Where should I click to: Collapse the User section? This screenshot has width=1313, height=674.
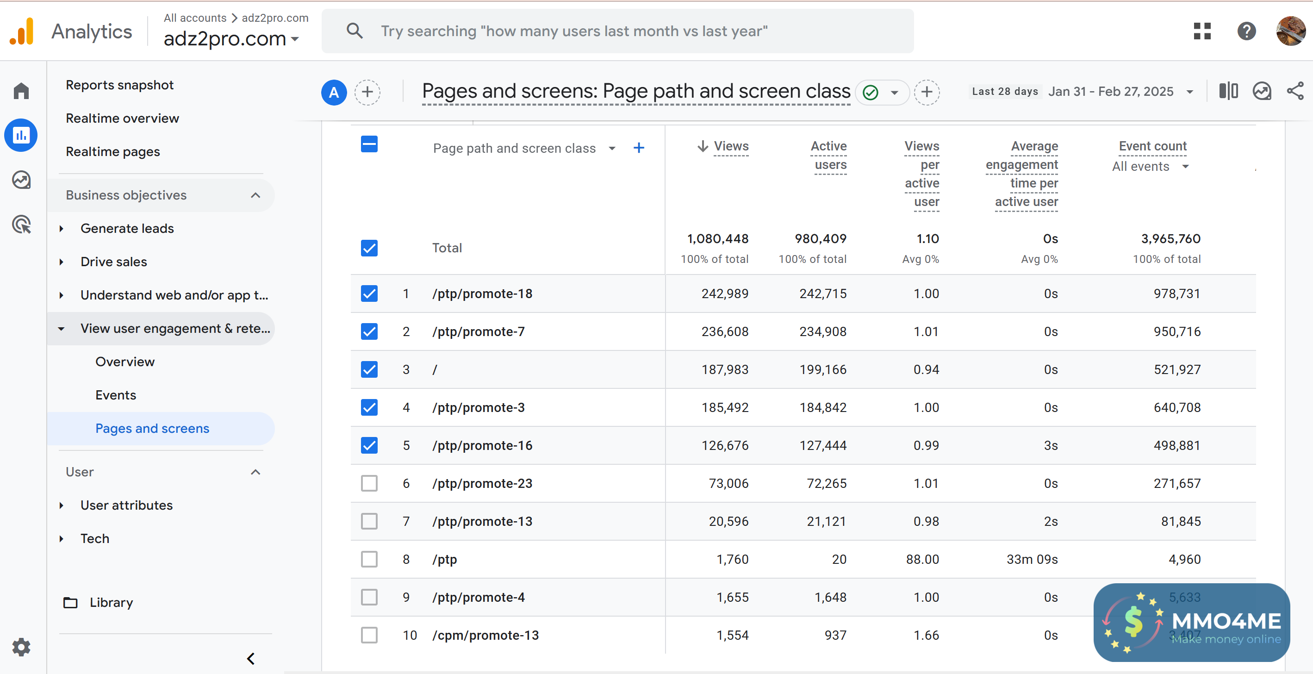255,472
